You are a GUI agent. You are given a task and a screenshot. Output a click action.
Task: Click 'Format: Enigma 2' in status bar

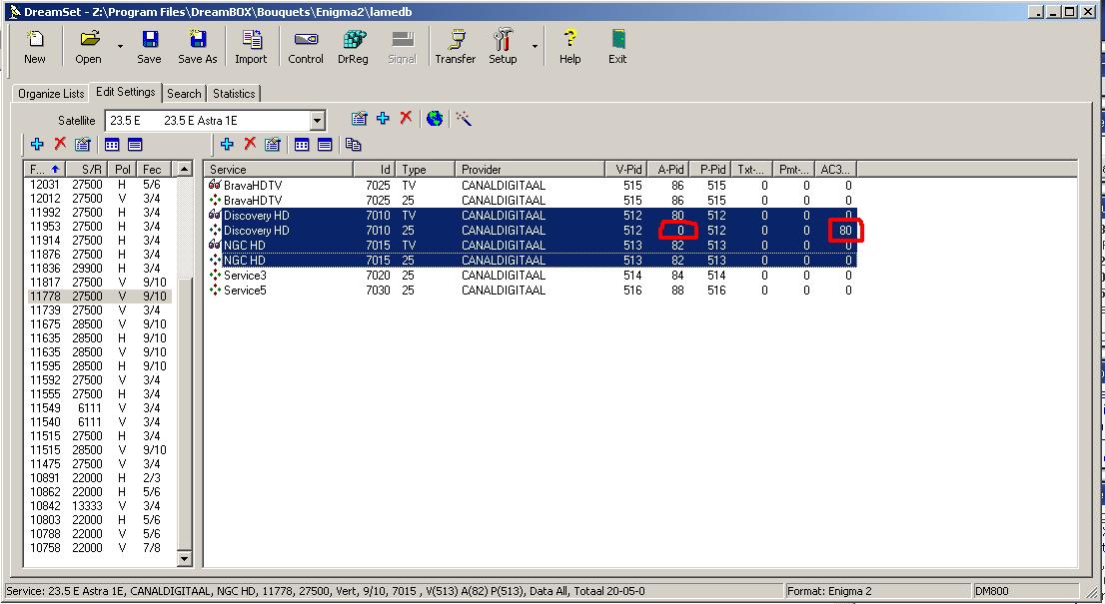pyautogui.click(x=829, y=591)
